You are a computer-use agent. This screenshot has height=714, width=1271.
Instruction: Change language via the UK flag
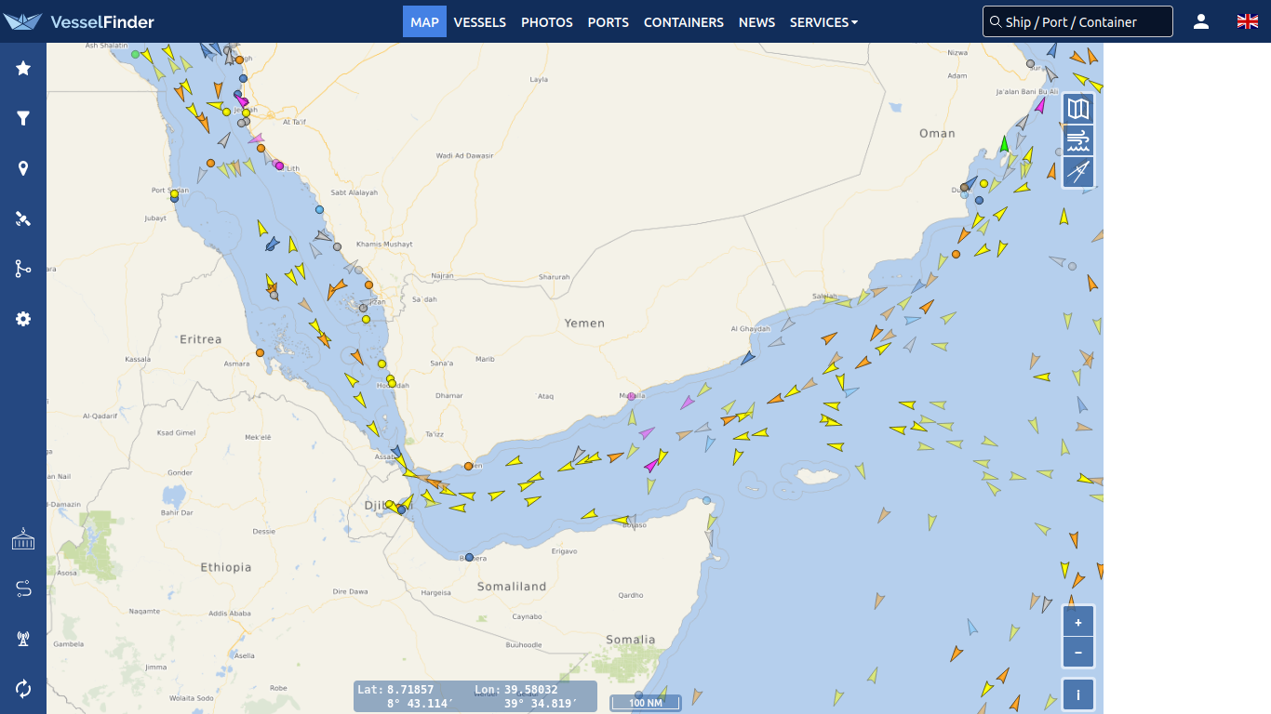click(1248, 21)
